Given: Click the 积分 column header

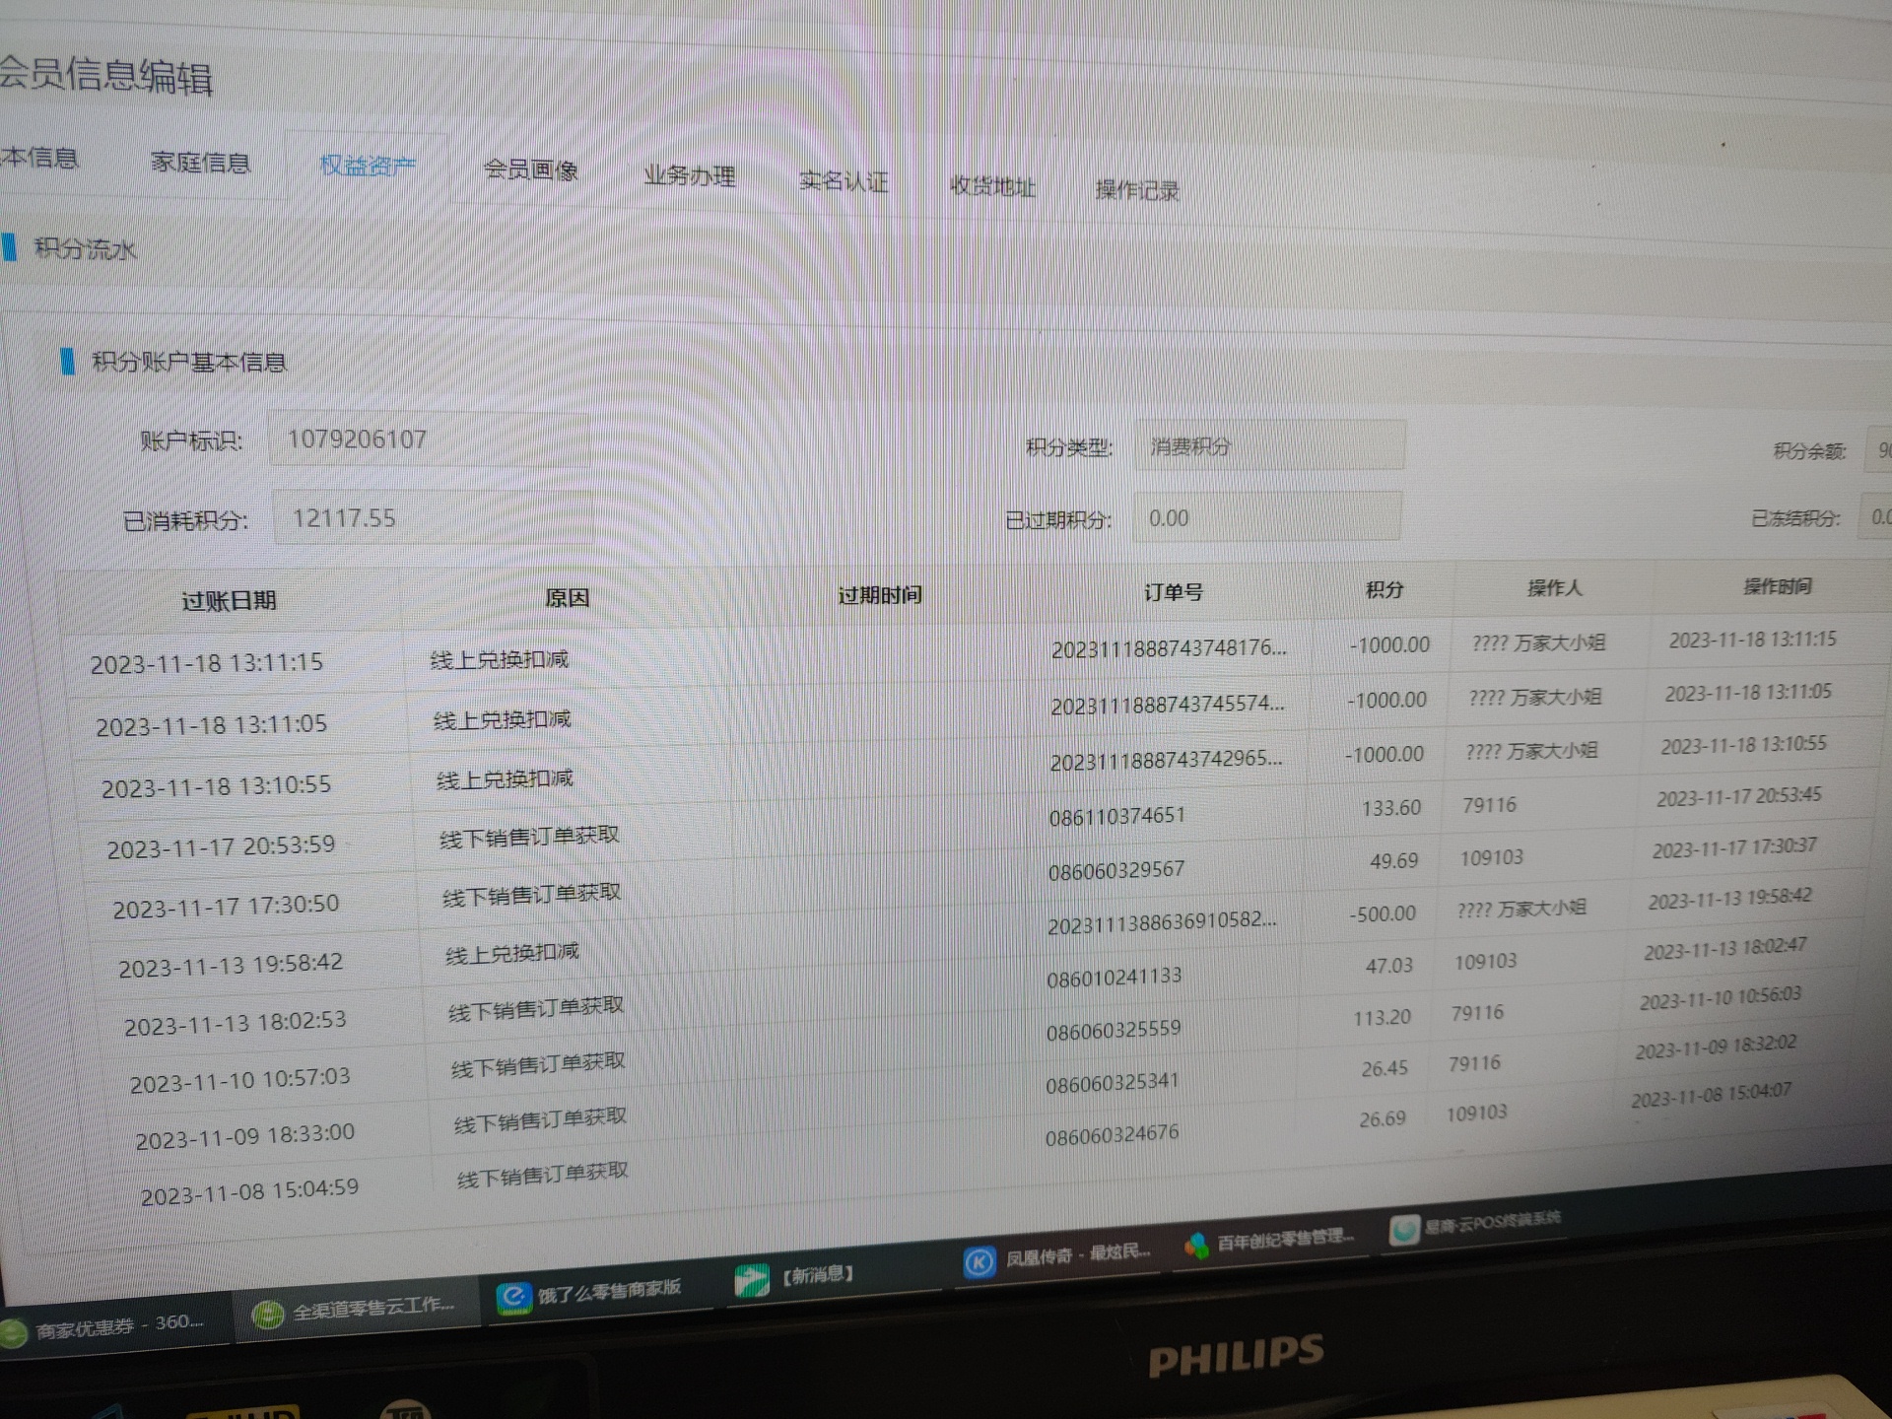Looking at the screenshot, I should point(1384,589).
